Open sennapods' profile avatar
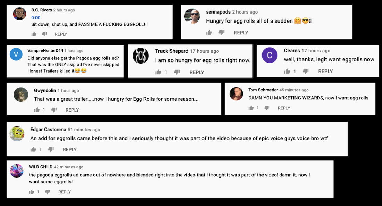 192,16
